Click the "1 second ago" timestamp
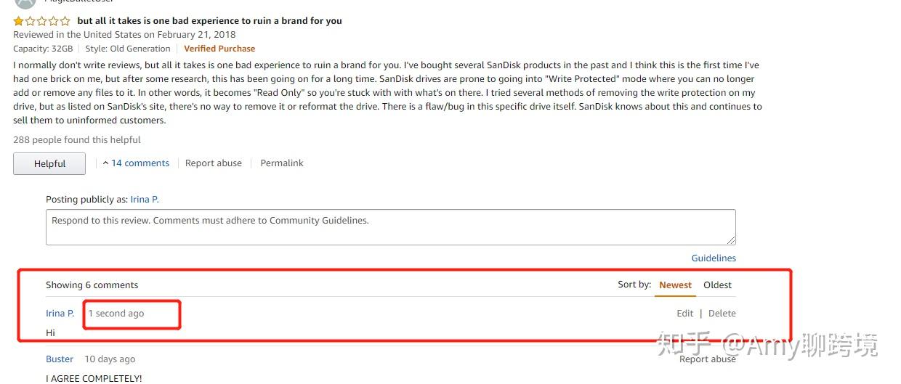 (116, 314)
